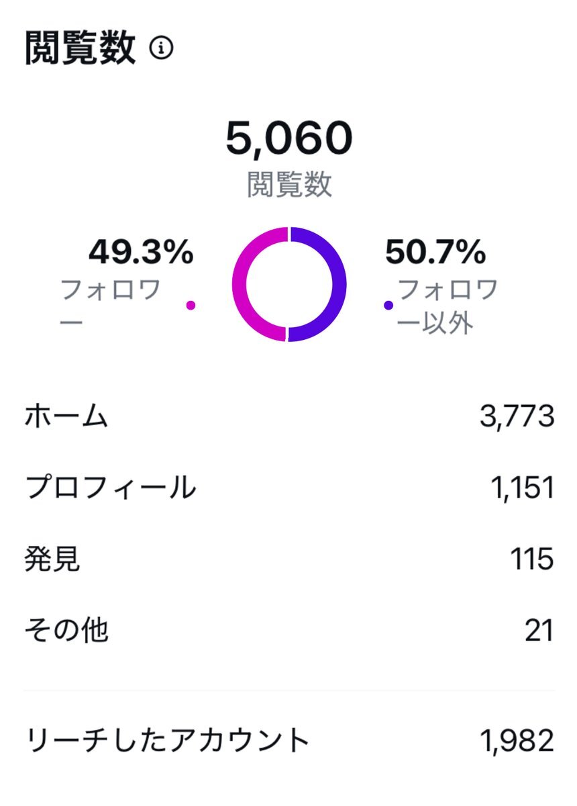The image size is (577, 806).
Task: Click the フォロワー label on left
Action: [x=111, y=306]
